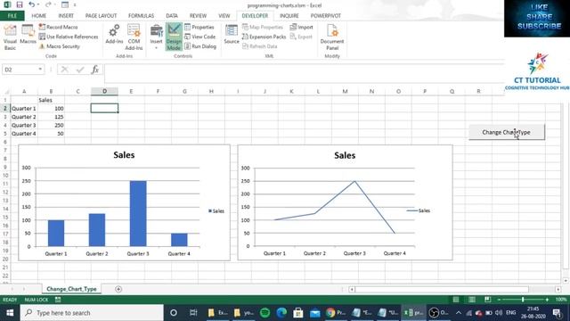Image resolution: width=570 pixels, height=321 pixels.
Task: Toggle Use Relative References
Action: (69, 37)
